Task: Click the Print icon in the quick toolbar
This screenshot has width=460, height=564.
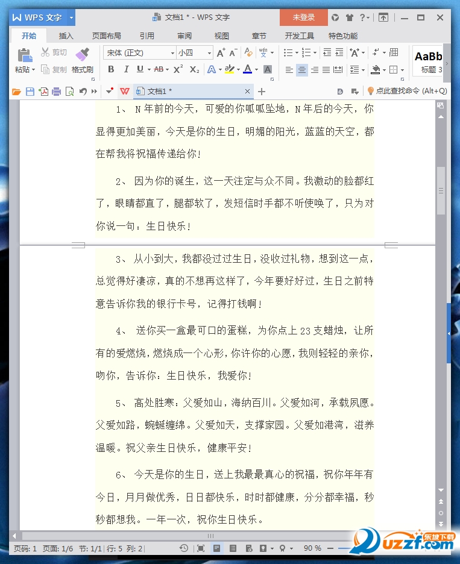Action: tap(57, 92)
